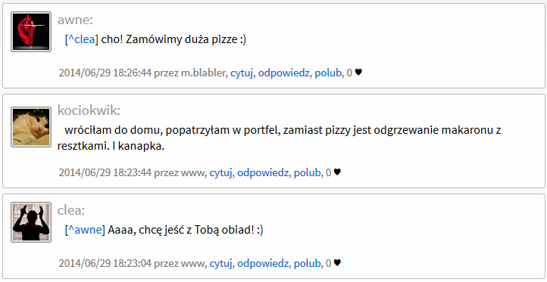Click the heart icon on kociokwik's post

pos(337,172)
